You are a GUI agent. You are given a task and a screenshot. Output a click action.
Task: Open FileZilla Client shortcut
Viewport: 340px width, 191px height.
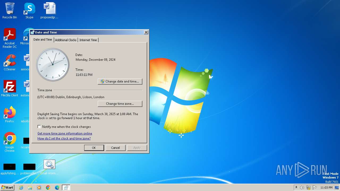point(10,89)
